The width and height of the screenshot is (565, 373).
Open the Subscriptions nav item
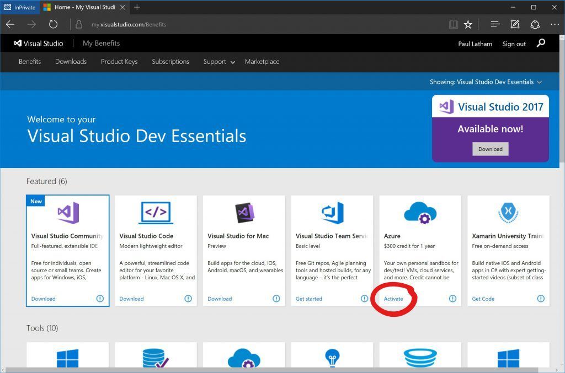[x=170, y=62]
